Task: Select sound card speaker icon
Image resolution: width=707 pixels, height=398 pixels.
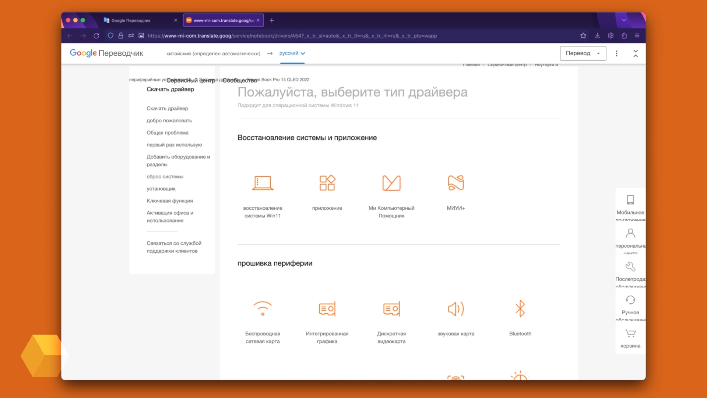Action: [456, 309]
